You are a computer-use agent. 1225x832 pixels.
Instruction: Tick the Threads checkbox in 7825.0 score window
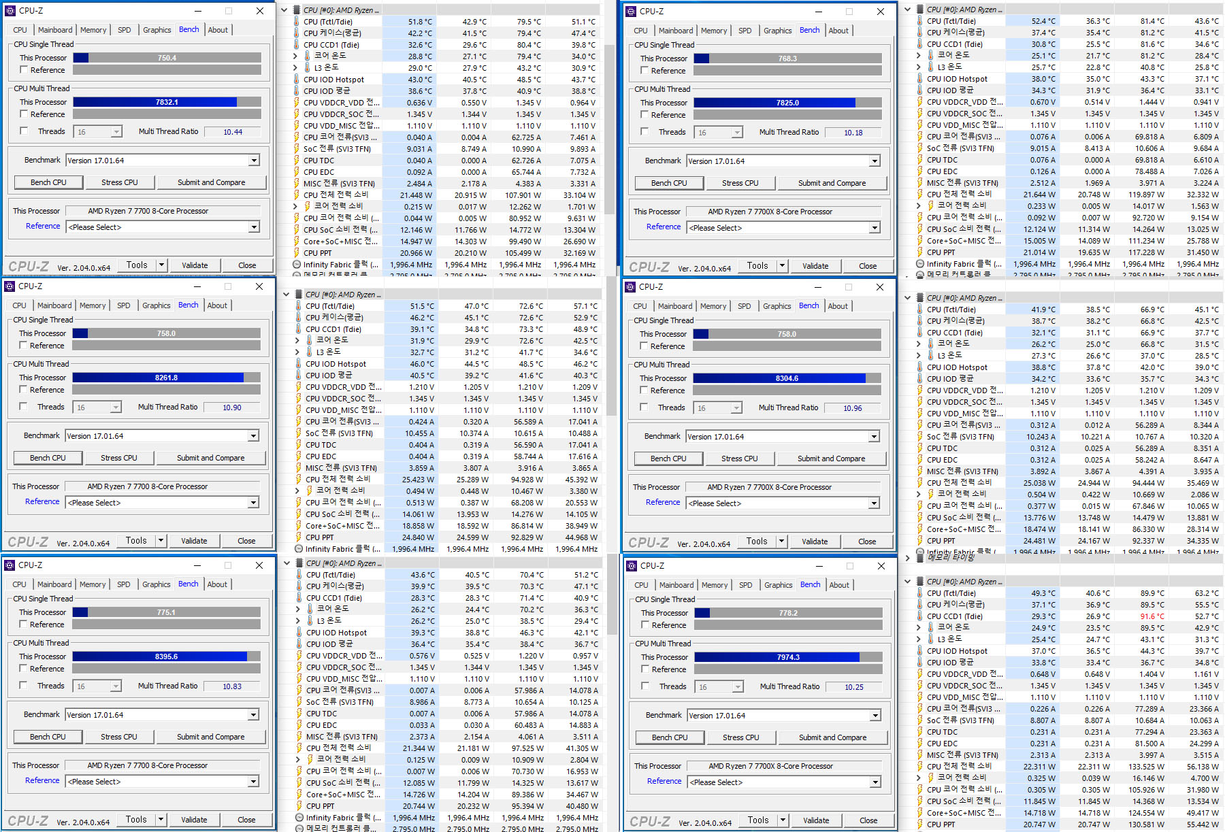(644, 132)
